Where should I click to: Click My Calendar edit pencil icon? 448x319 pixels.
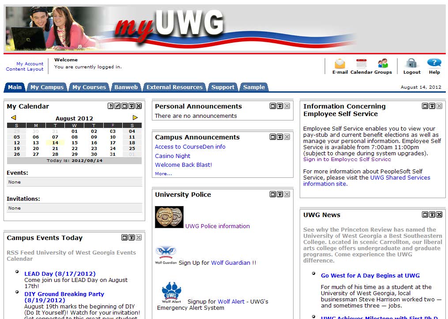pos(117,106)
